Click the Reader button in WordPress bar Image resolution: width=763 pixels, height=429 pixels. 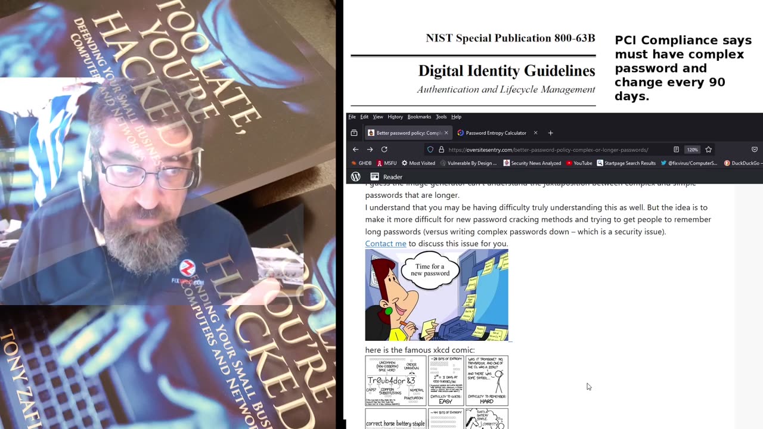pos(386,177)
